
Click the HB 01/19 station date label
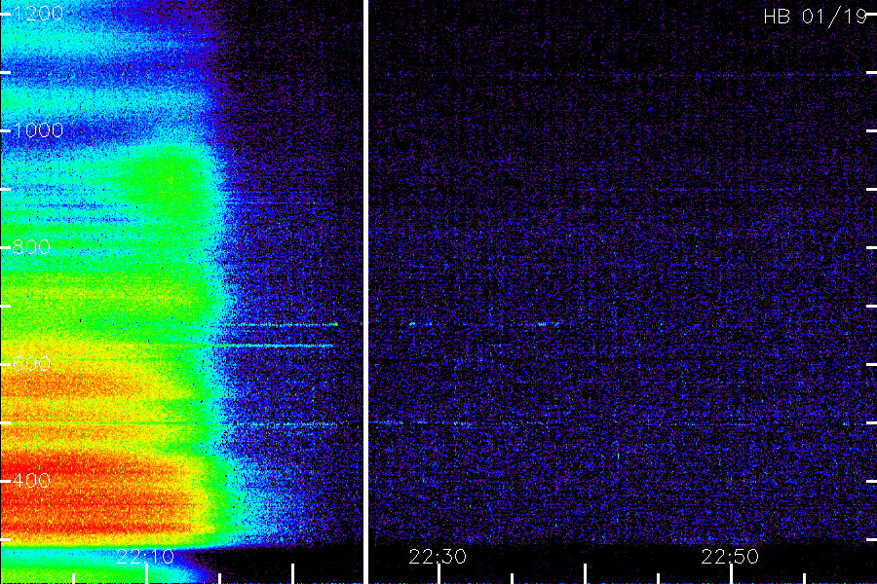point(816,17)
